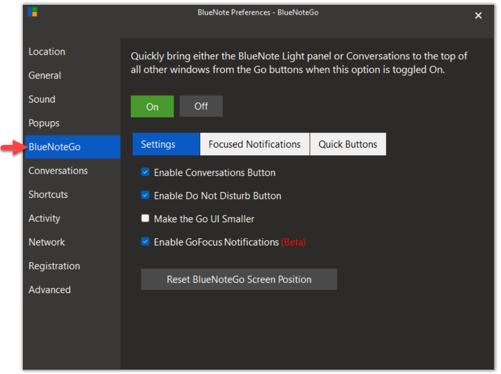Check Make the Go UI Smaller

pos(145,218)
